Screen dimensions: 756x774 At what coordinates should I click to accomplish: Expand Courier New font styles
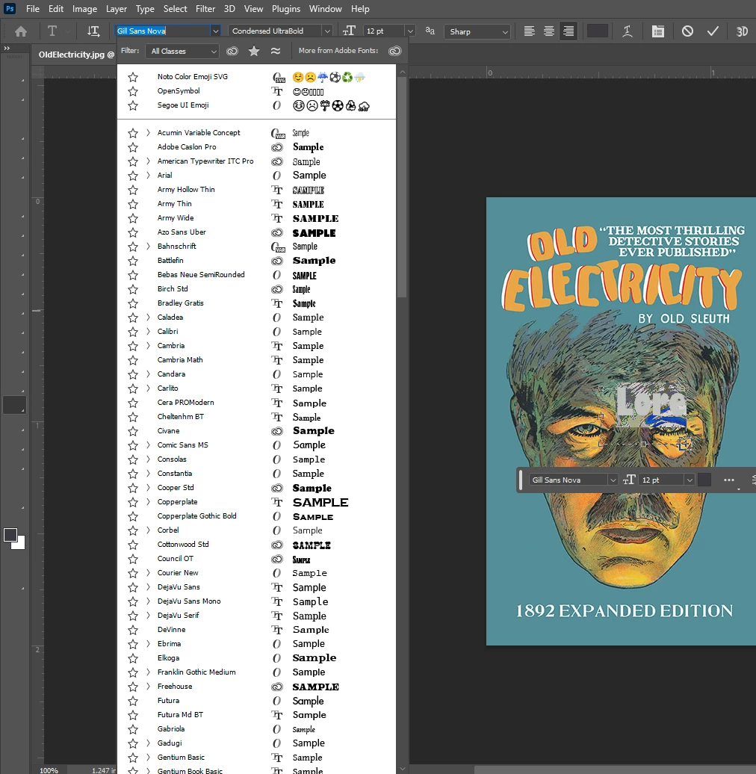click(x=148, y=573)
